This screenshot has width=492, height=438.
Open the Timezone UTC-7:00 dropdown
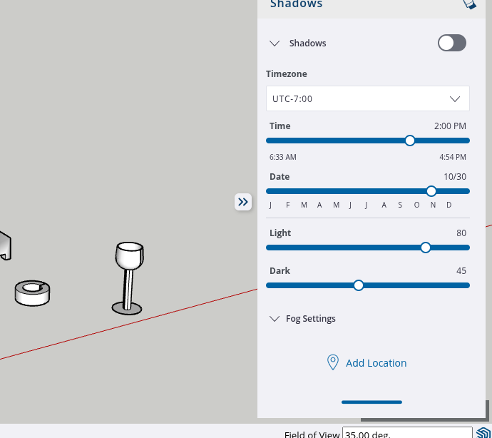coord(367,98)
